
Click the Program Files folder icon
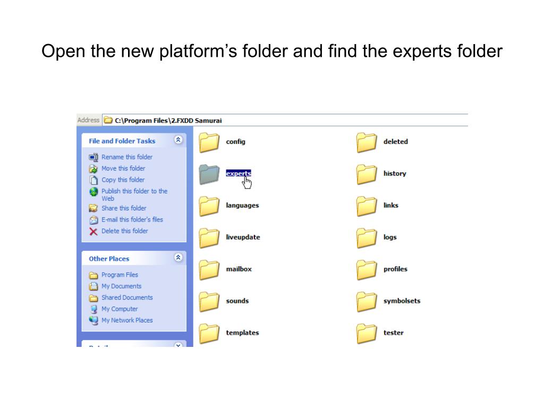[93, 275]
